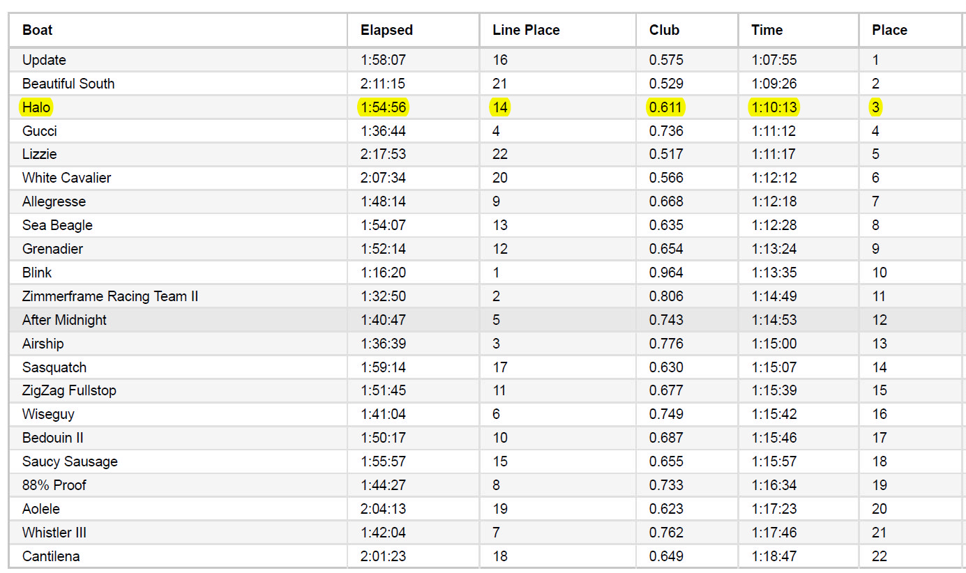
Task: Select the Beautiful South row name
Action: (x=68, y=84)
